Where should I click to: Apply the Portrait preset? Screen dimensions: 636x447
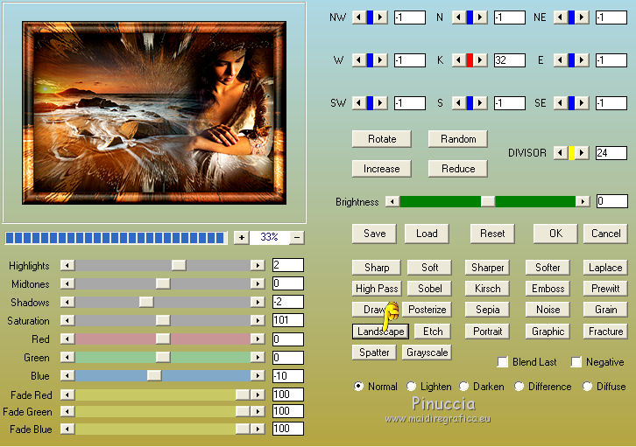(x=488, y=332)
